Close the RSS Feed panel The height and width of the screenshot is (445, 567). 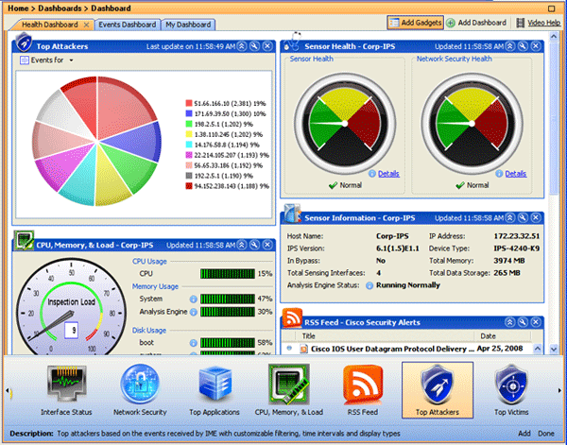[536, 322]
